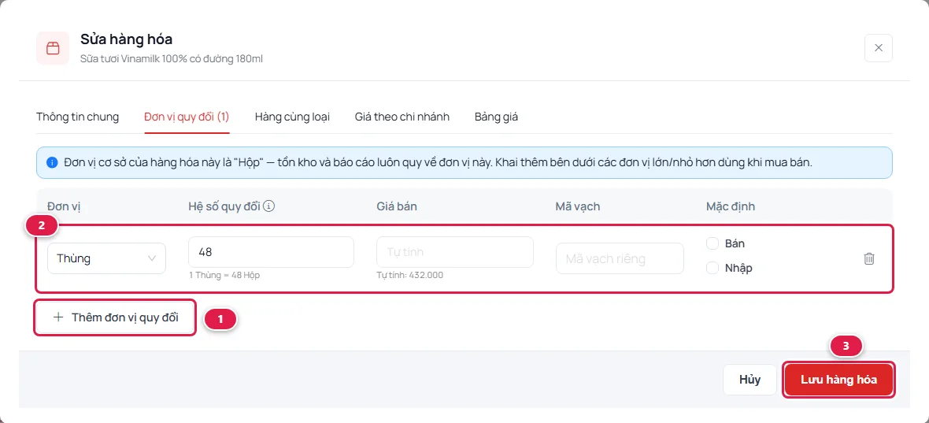Click the Hủy button
The height and width of the screenshot is (423, 929).
coord(749,380)
